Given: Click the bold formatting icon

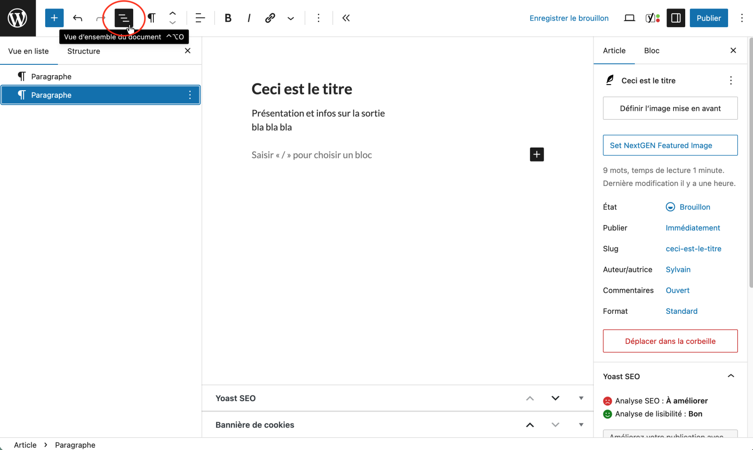Looking at the screenshot, I should pos(228,18).
